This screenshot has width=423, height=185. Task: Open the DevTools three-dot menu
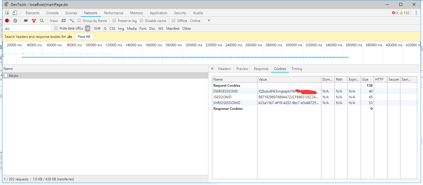(x=416, y=13)
